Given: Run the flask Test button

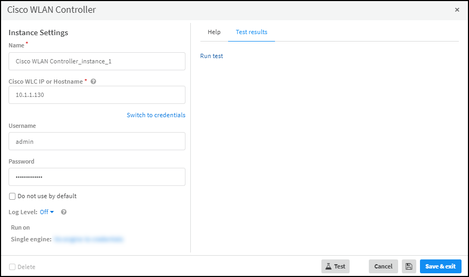Looking at the screenshot, I should (x=335, y=266).
